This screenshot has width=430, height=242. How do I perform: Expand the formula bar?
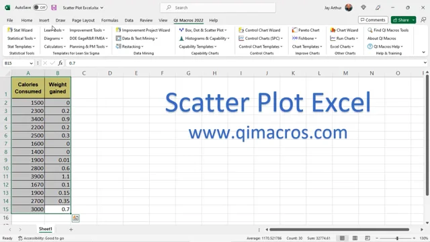coord(425,63)
